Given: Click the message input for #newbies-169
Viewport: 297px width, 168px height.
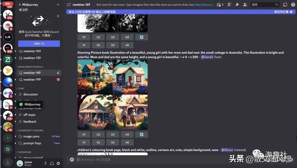Looking at the screenshot, I should [165, 159].
